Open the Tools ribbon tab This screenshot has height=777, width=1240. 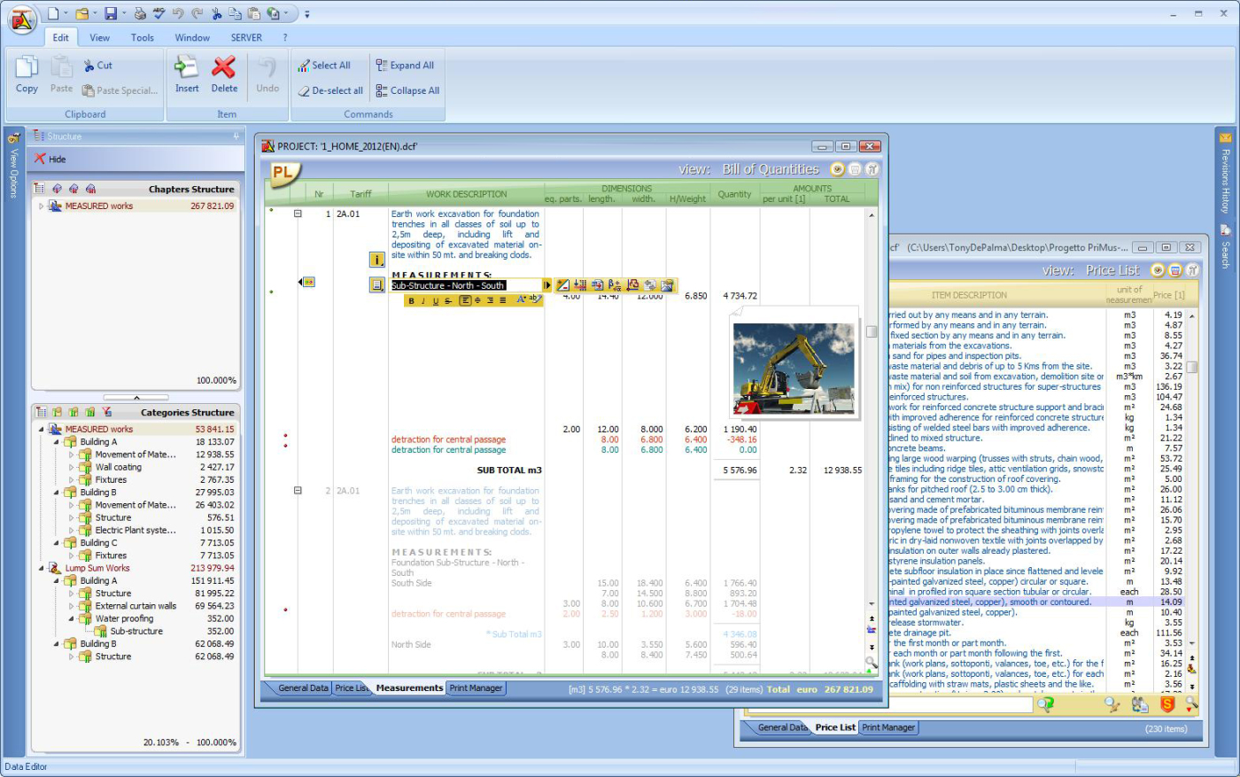pos(142,37)
